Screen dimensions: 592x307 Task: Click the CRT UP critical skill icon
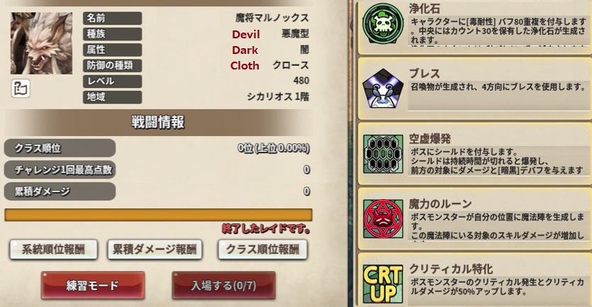383,284
